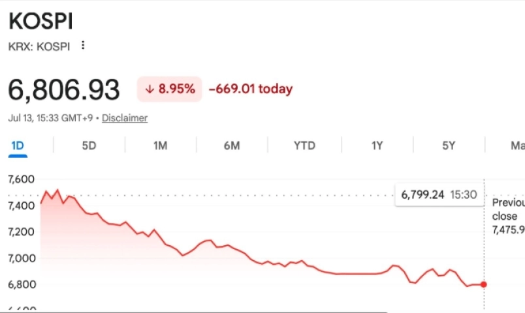The image size is (525, 313).
Task: Switch to the YTD tab
Action: tap(304, 146)
